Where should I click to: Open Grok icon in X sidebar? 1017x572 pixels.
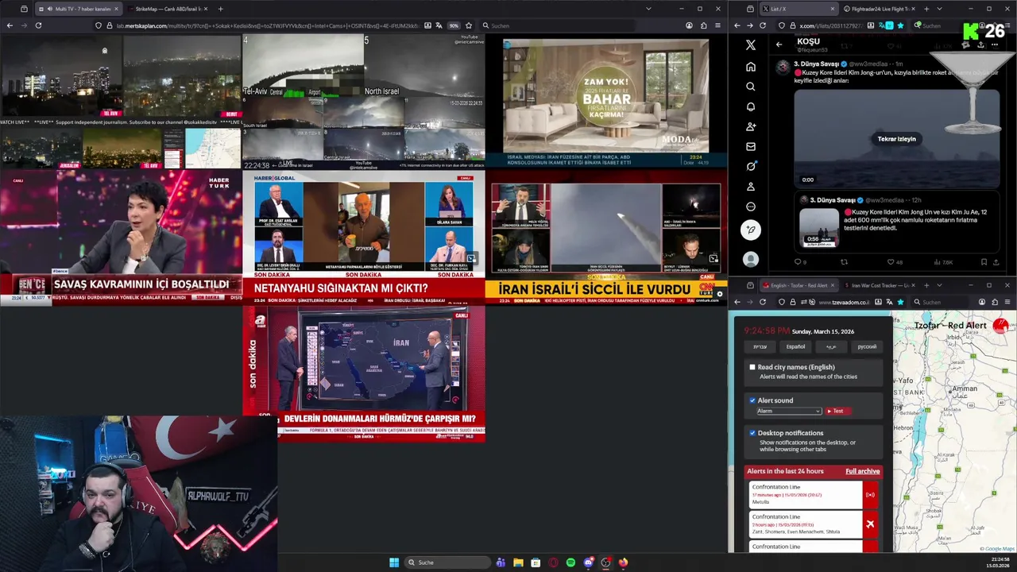750,166
